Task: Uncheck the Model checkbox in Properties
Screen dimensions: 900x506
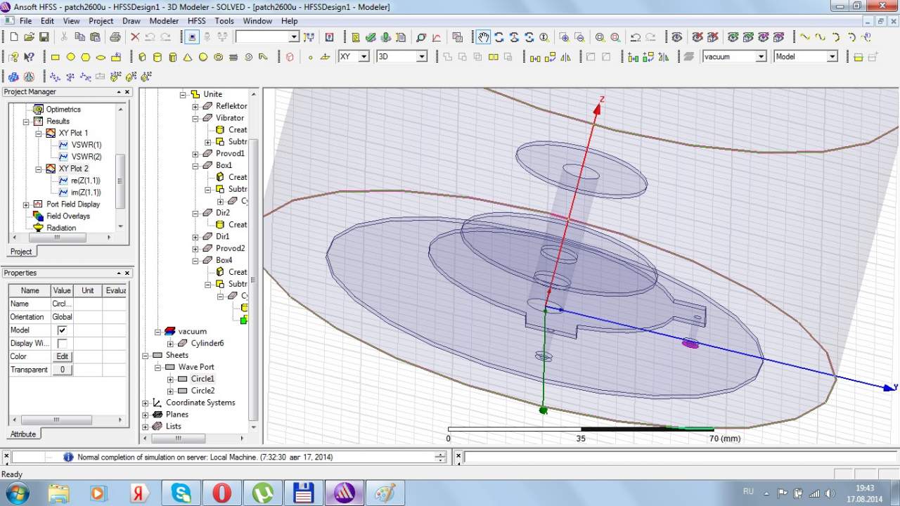Action: [62, 330]
